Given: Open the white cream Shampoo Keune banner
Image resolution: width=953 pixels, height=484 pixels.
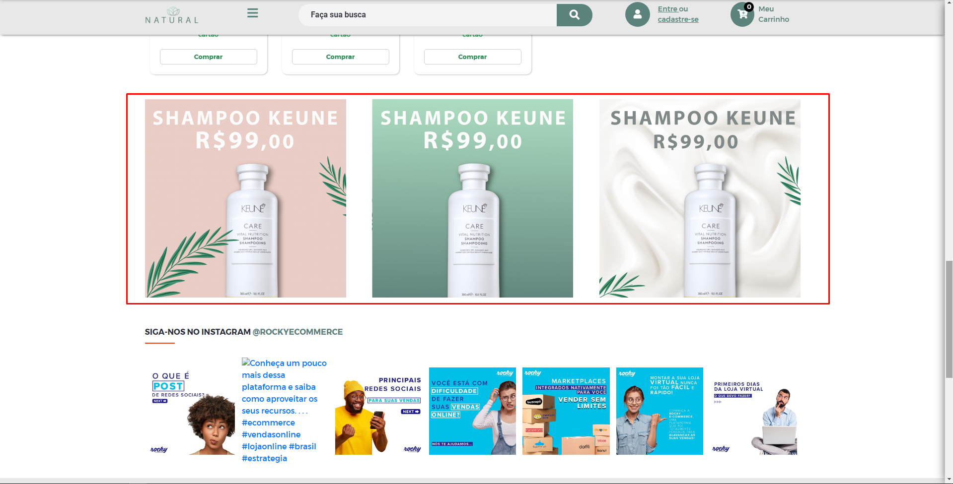Looking at the screenshot, I should pyautogui.click(x=700, y=198).
